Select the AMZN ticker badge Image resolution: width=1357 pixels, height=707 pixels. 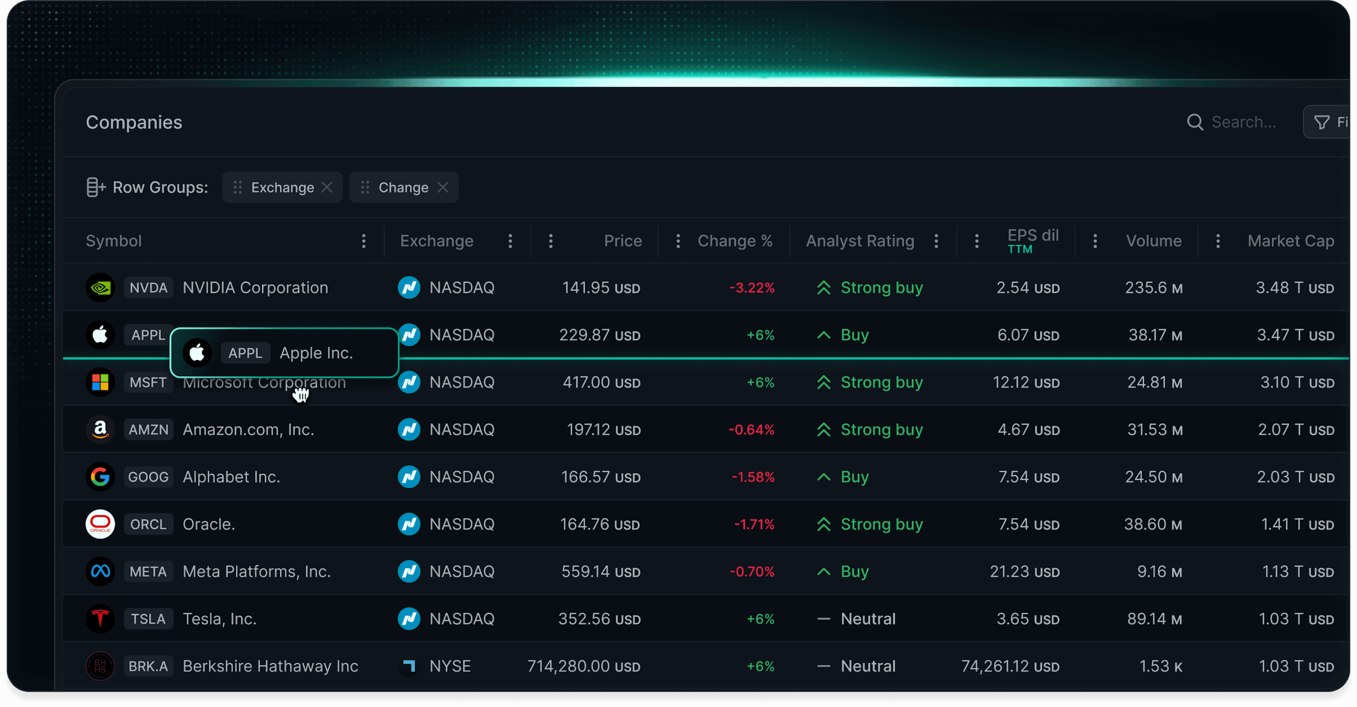(149, 430)
